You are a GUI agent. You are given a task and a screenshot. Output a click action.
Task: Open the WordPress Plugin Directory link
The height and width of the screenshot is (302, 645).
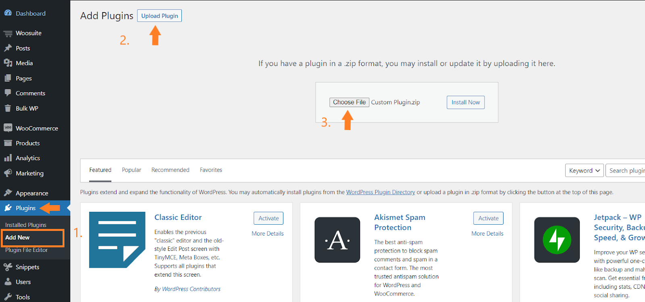pyautogui.click(x=381, y=192)
